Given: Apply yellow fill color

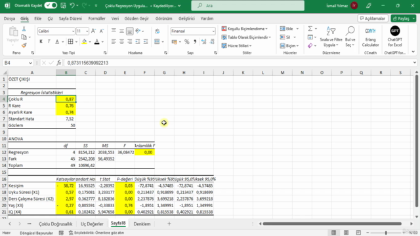Looking at the screenshot, I should tap(85, 41).
